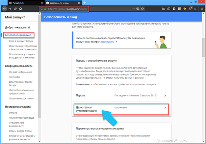Click the yellow smiley extension icon
Image resolution: width=206 pixels, height=144 pixels.
click(x=185, y=9)
